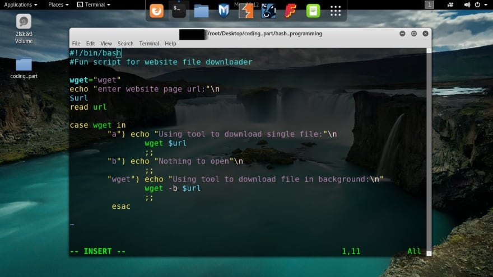Click 'download file in background' echo line
Image resolution: width=493 pixels, height=277 pixels.
(x=245, y=179)
